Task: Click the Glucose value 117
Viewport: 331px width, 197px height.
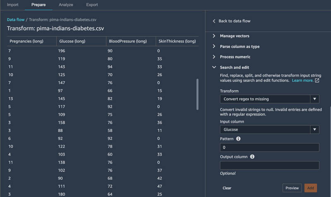Action: 62,107
